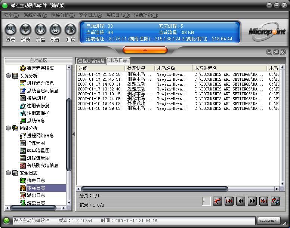Click the log table horizontal scrollbar thumb

click(155, 189)
